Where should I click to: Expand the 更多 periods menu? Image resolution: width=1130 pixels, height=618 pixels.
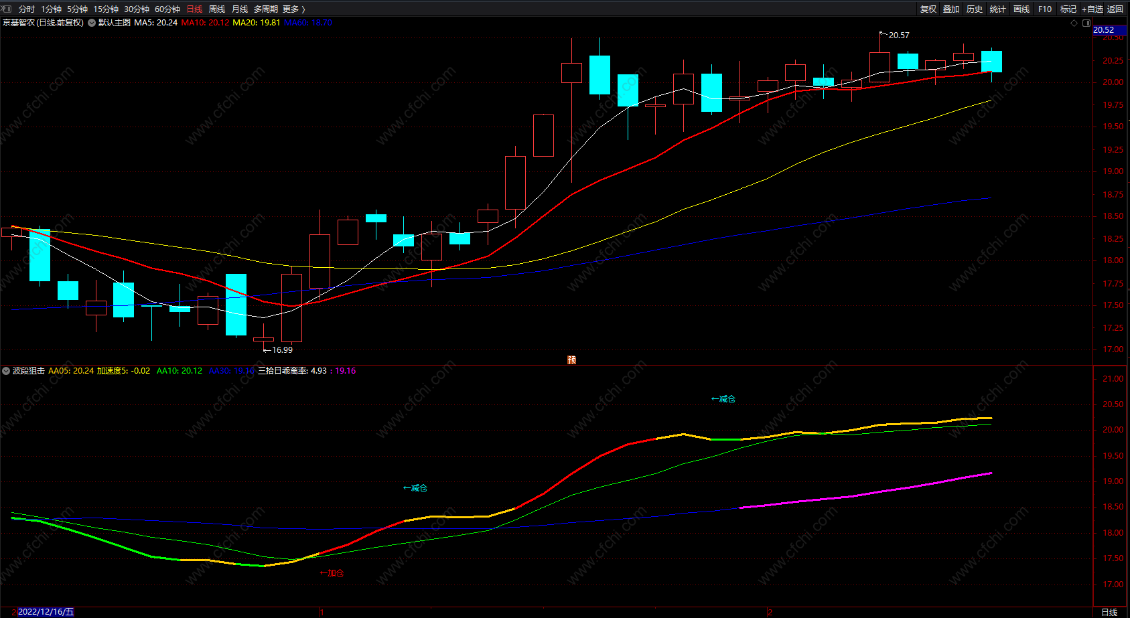(293, 9)
